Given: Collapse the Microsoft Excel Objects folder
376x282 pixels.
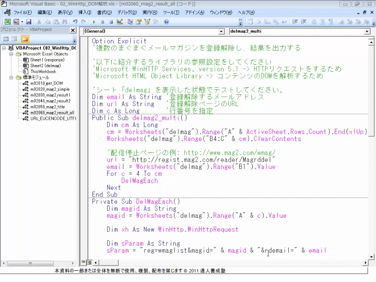Looking at the screenshot, I should (x=12, y=54).
